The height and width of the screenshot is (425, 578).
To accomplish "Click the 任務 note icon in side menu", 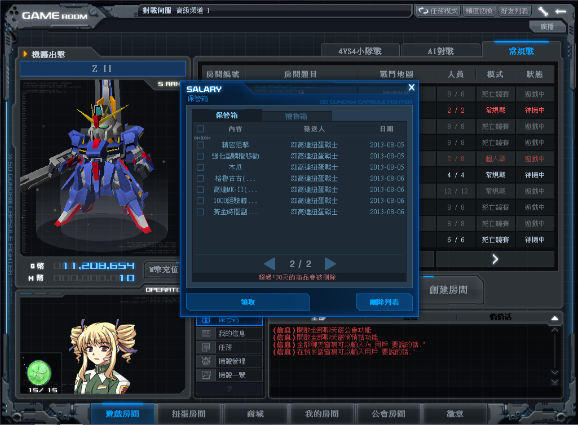I will click(x=206, y=347).
